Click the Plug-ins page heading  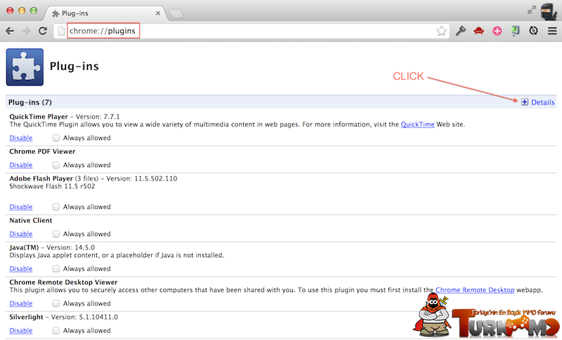coord(74,66)
